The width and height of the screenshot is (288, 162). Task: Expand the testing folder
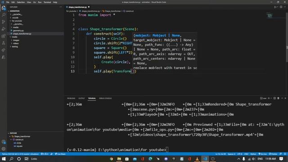(x=15, y=47)
